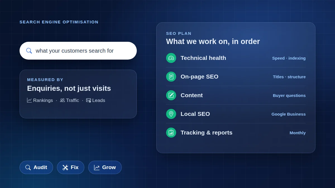This screenshot has height=188, width=335.
Task: Click the 'Rankings' metric text
Action: coord(43,101)
